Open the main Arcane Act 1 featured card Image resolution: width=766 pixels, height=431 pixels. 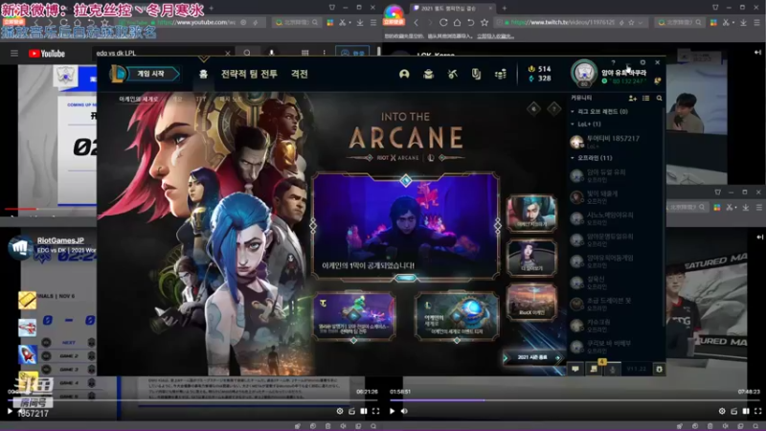(x=405, y=226)
